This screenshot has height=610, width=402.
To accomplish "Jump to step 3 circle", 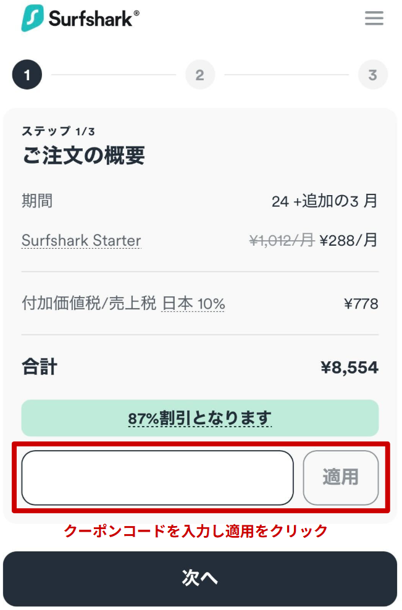I will 372,76.
